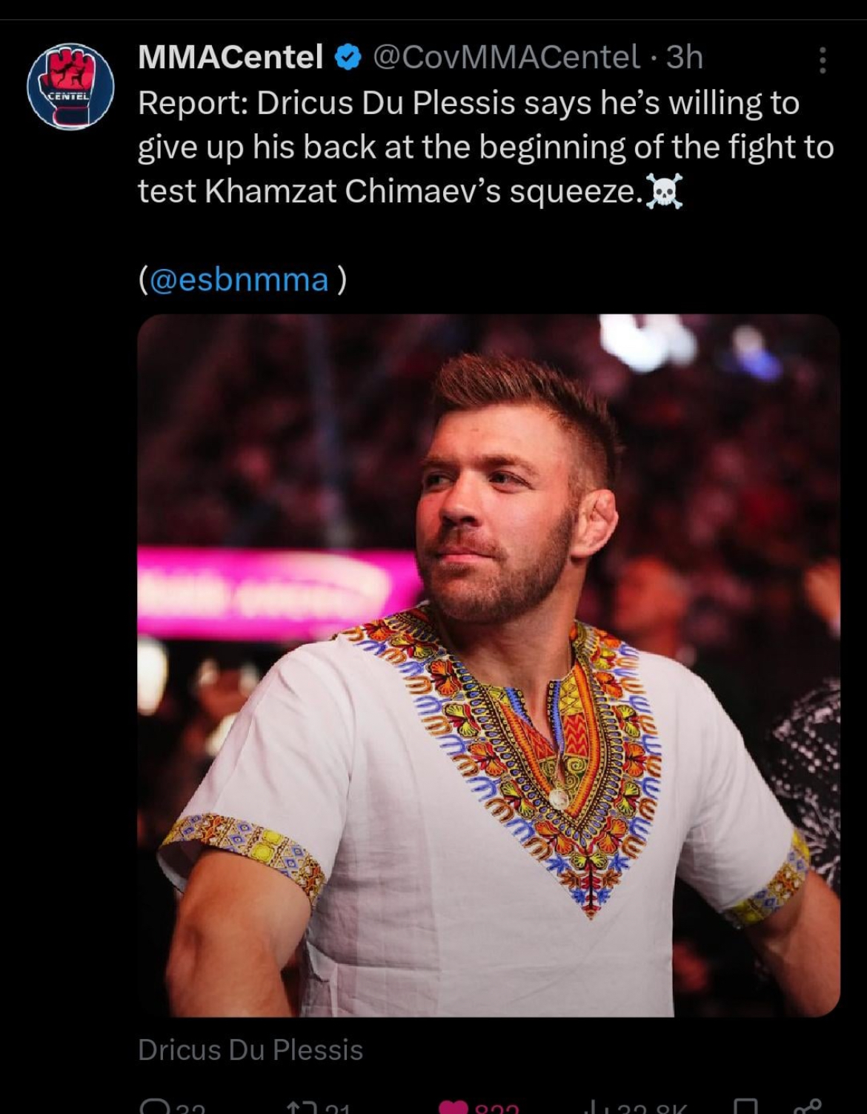Screen dimensions: 867x1114
Task: Tap the share icon
Action: coord(807,1107)
